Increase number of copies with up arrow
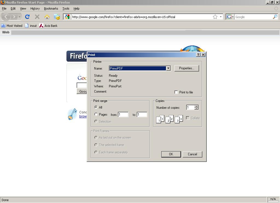Viewport: 280px width, 203px height. pos(196,106)
